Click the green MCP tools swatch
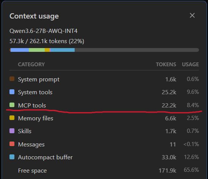Image resolution: width=208 pixels, height=179 pixels. (12, 105)
